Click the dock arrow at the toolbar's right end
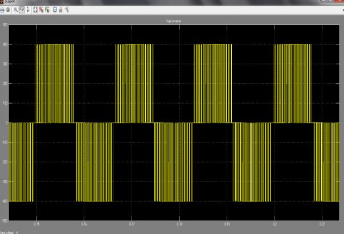This screenshot has width=344, height=234. point(343,10)
